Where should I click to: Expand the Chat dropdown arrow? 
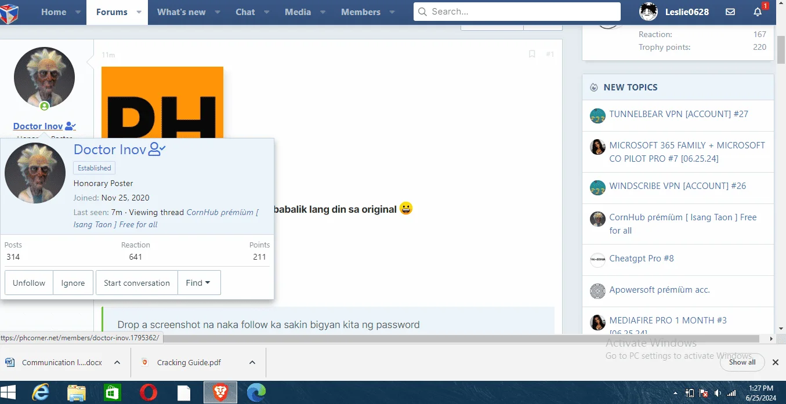tap(266, 12)
